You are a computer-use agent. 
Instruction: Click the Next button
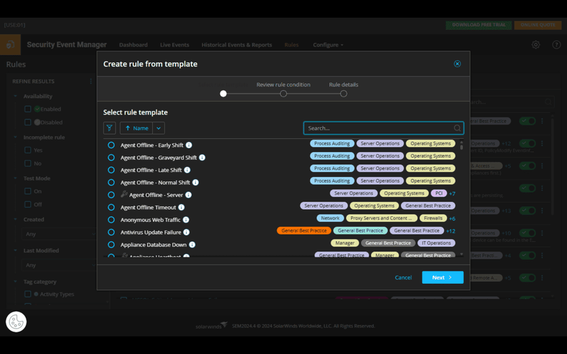(443, 278)
